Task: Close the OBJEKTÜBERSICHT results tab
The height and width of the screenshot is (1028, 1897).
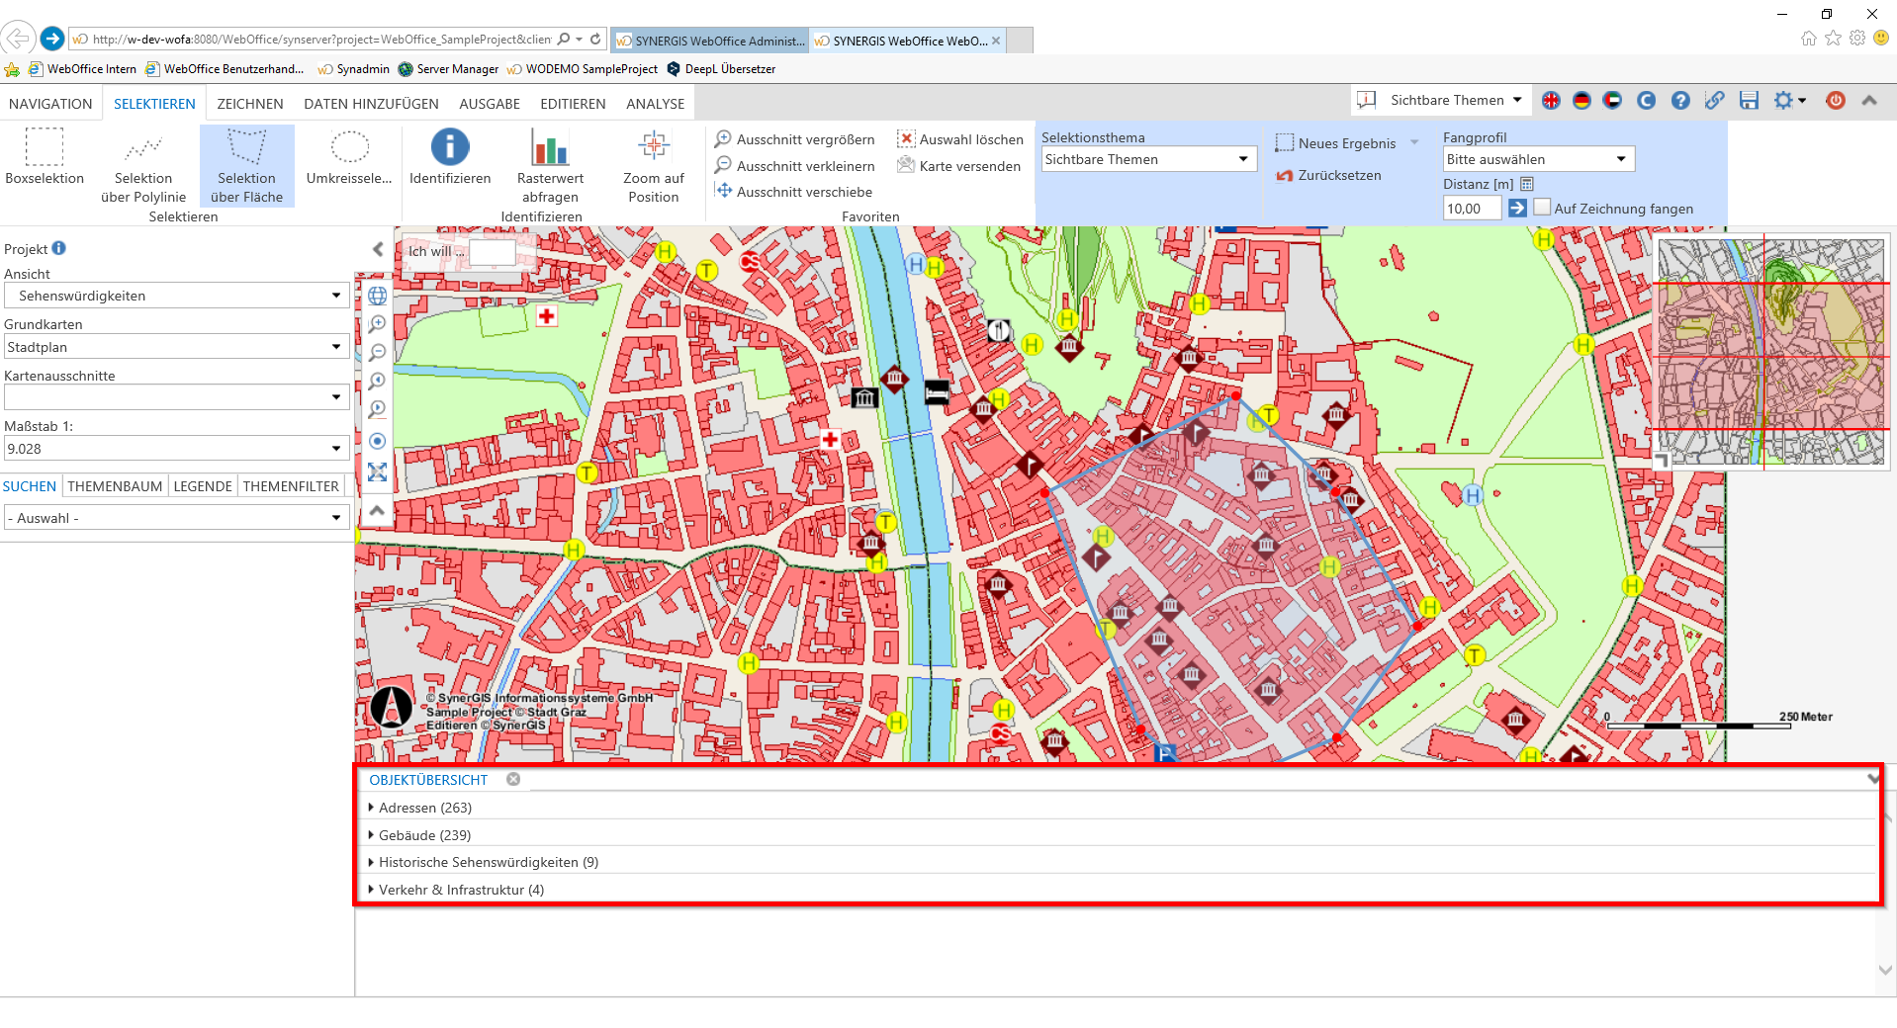Action: click(x=513, y=779)
